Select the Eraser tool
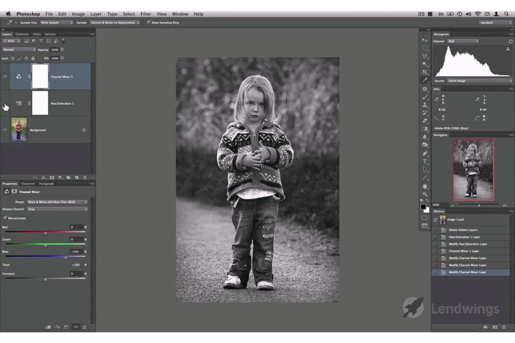 pos(425,121)
